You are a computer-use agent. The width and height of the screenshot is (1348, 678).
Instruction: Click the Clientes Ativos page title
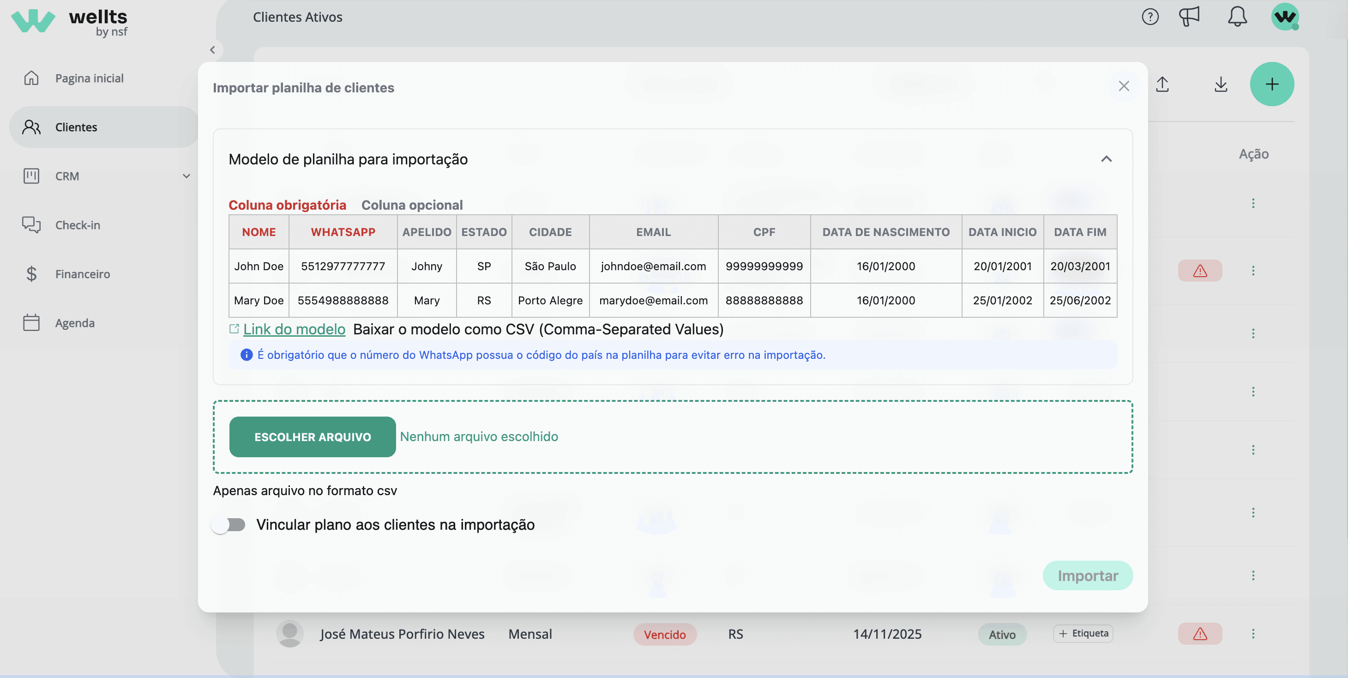(x=297, y=17)
